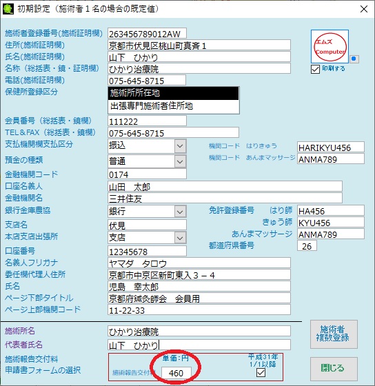Click the 委任欄代理人住所 field

point(199,274)
